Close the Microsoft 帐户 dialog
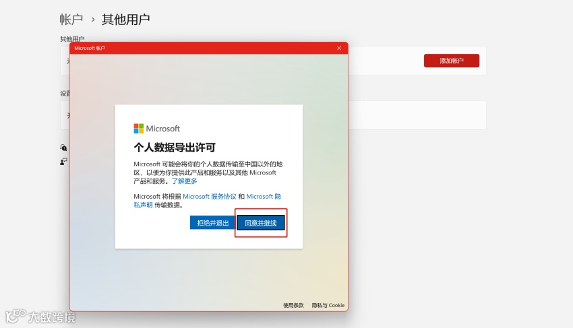 point(339,48)
